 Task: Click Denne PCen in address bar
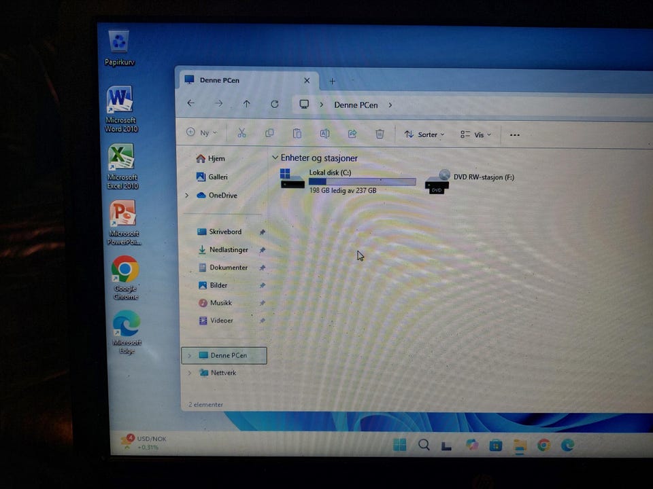356,105
